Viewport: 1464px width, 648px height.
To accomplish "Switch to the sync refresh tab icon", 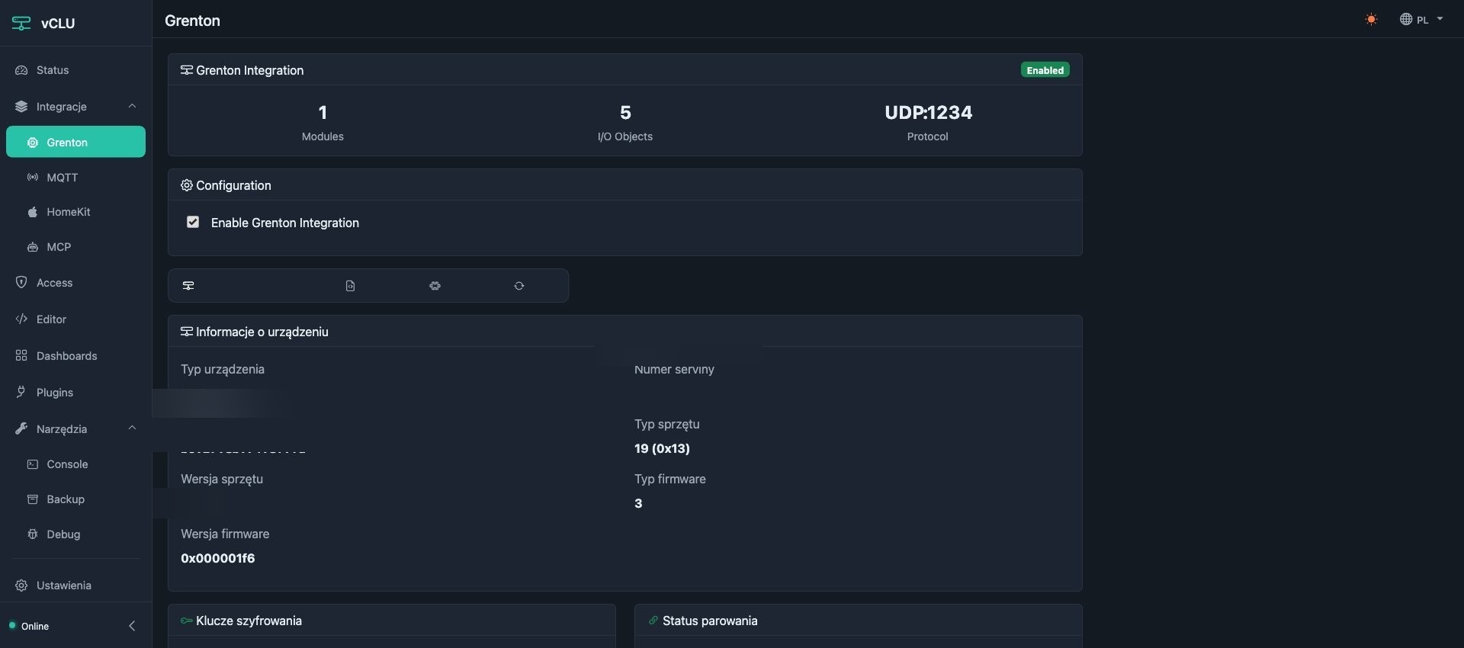I will click(519, 286).
